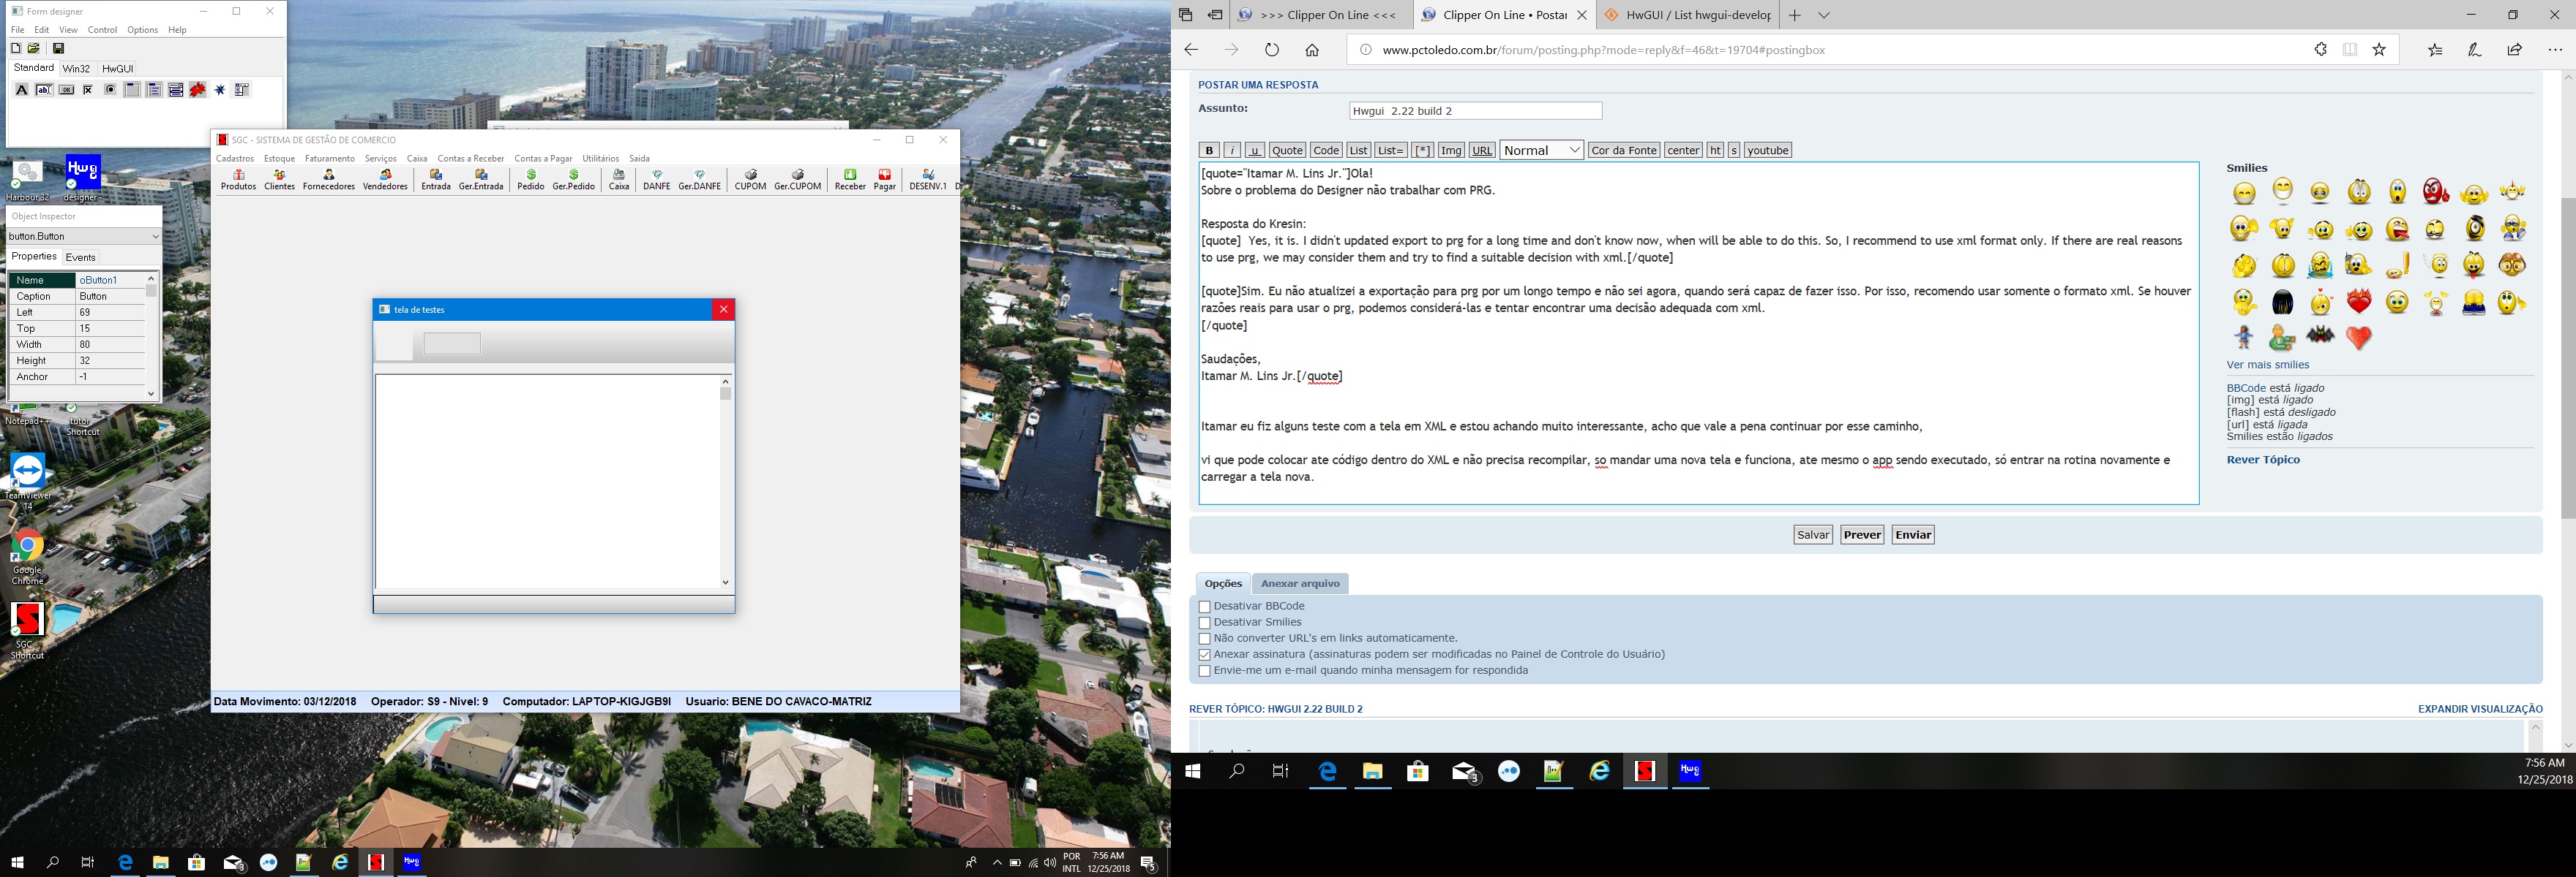This screenshot has width=2576, height=877.
Task: Open Pedido from the SGC toolbar
Action: 531,180
